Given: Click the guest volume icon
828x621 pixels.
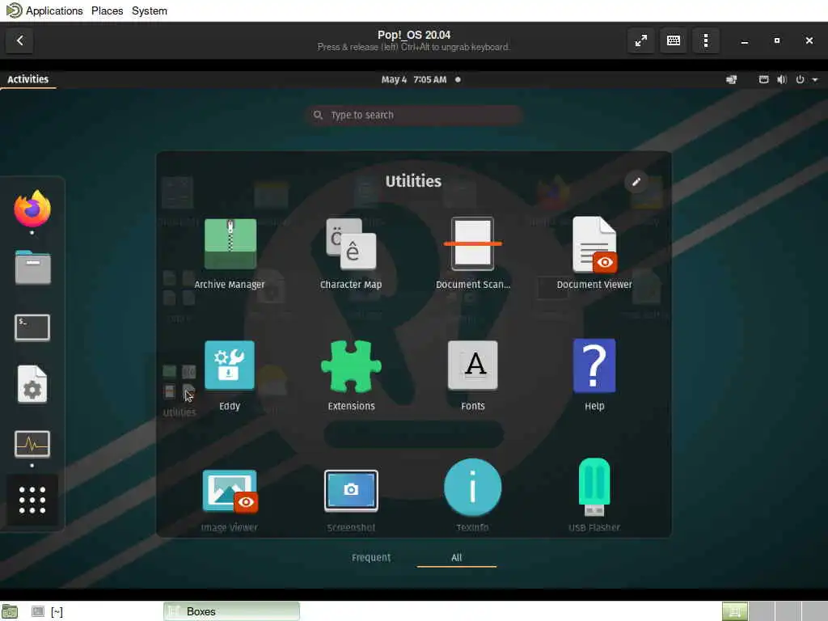Looking at the screenshot, I should pyautogui.click(x=782, y=80).
